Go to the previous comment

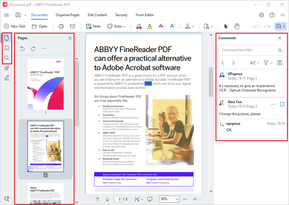click(223, 63)
